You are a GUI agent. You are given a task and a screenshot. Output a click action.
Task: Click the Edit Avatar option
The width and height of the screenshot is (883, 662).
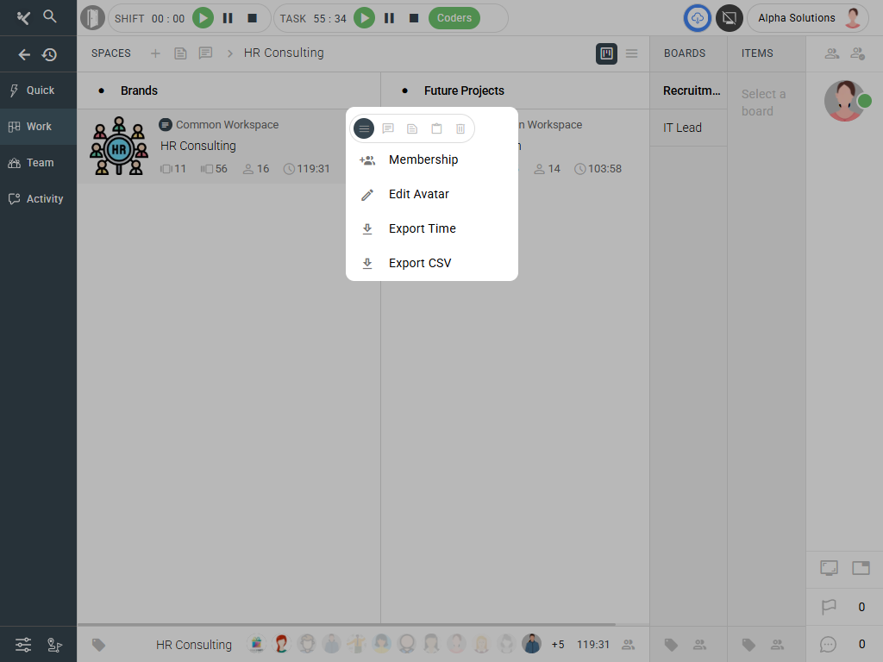coord(418,194)
